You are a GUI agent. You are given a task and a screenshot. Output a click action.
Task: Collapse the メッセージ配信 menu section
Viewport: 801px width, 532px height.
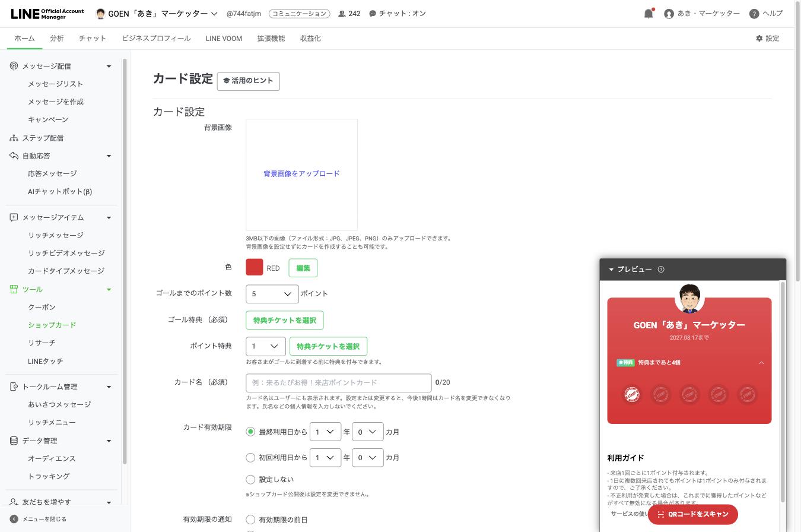pos(109,66)
